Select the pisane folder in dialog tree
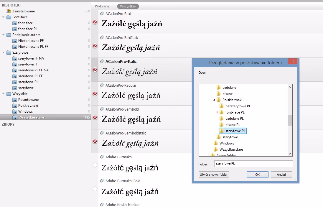Screen dimensions: 323x207 pos(228,93)
